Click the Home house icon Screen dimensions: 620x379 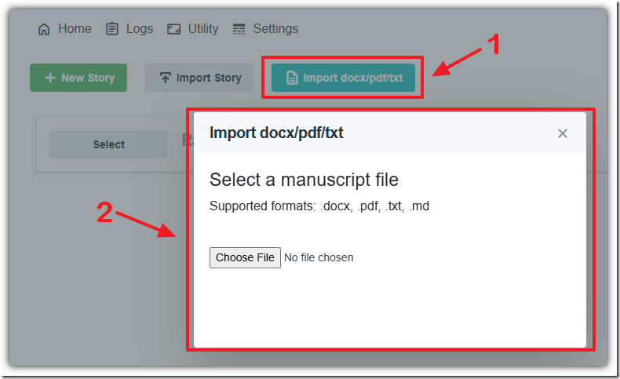(44, 29)
